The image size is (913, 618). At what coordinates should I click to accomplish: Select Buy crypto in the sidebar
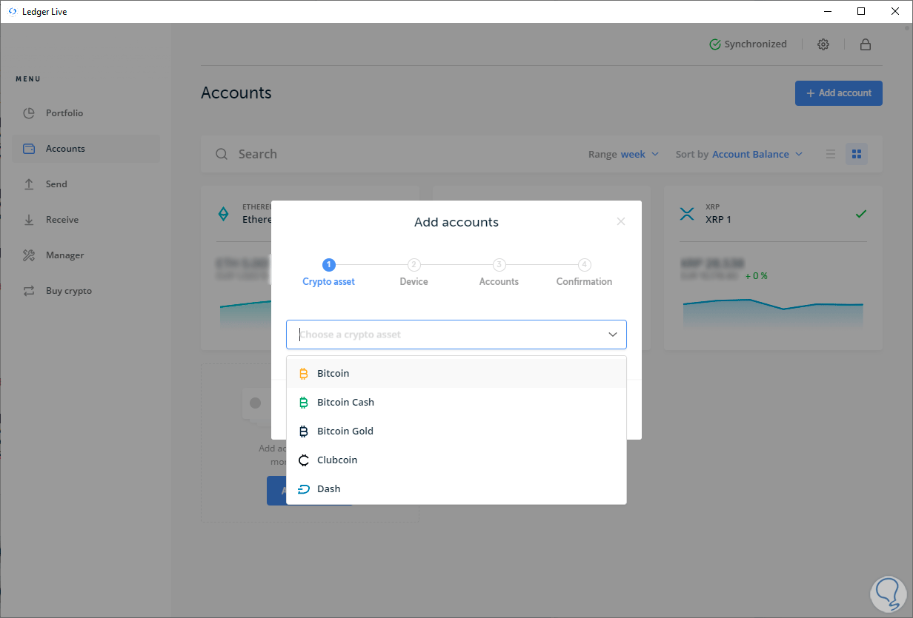click(86, 291)
